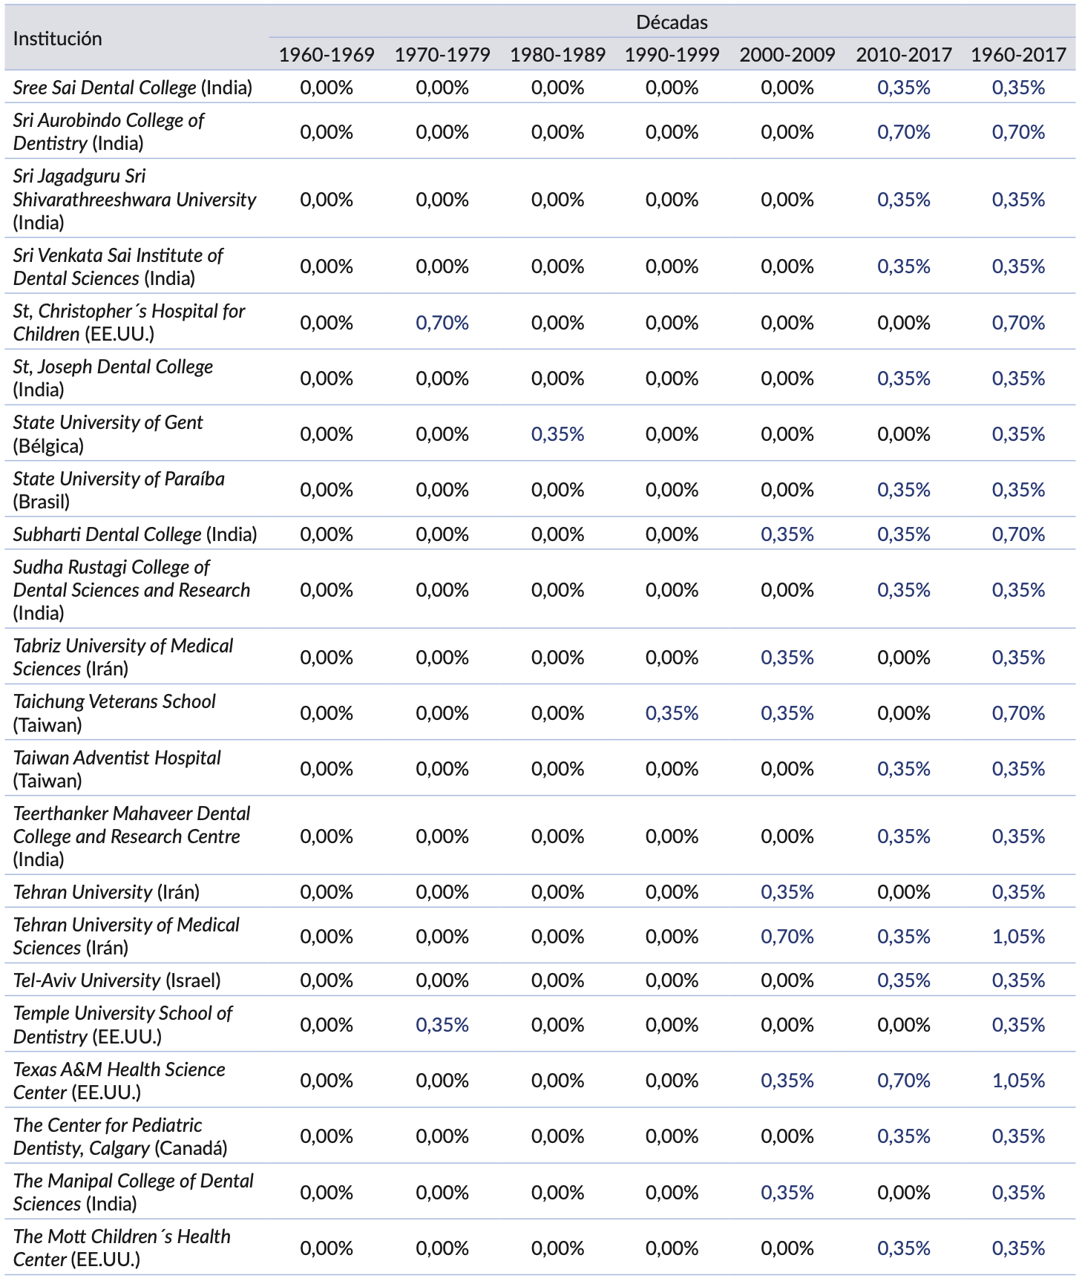
Task: Select the Sree Sai Dental College row label
Action: click(133, 88)
